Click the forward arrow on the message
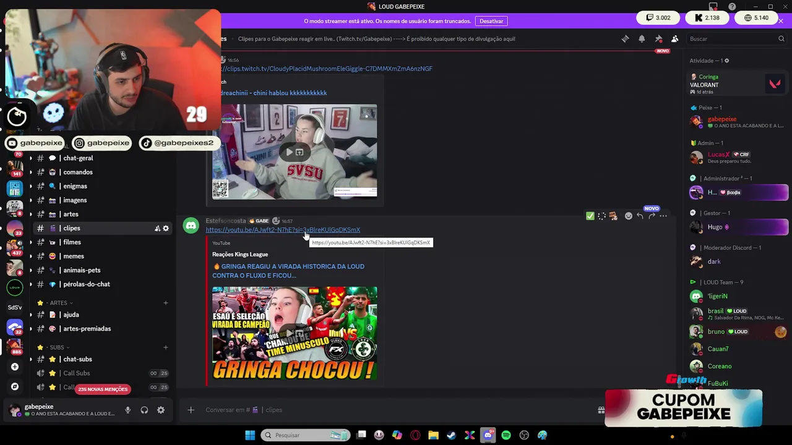The height and width of the screenshot is (445, 792). (652, 216)
